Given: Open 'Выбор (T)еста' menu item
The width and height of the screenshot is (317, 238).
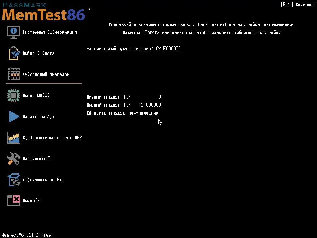Looking at the screenshot, I should [x=38, y=53].
